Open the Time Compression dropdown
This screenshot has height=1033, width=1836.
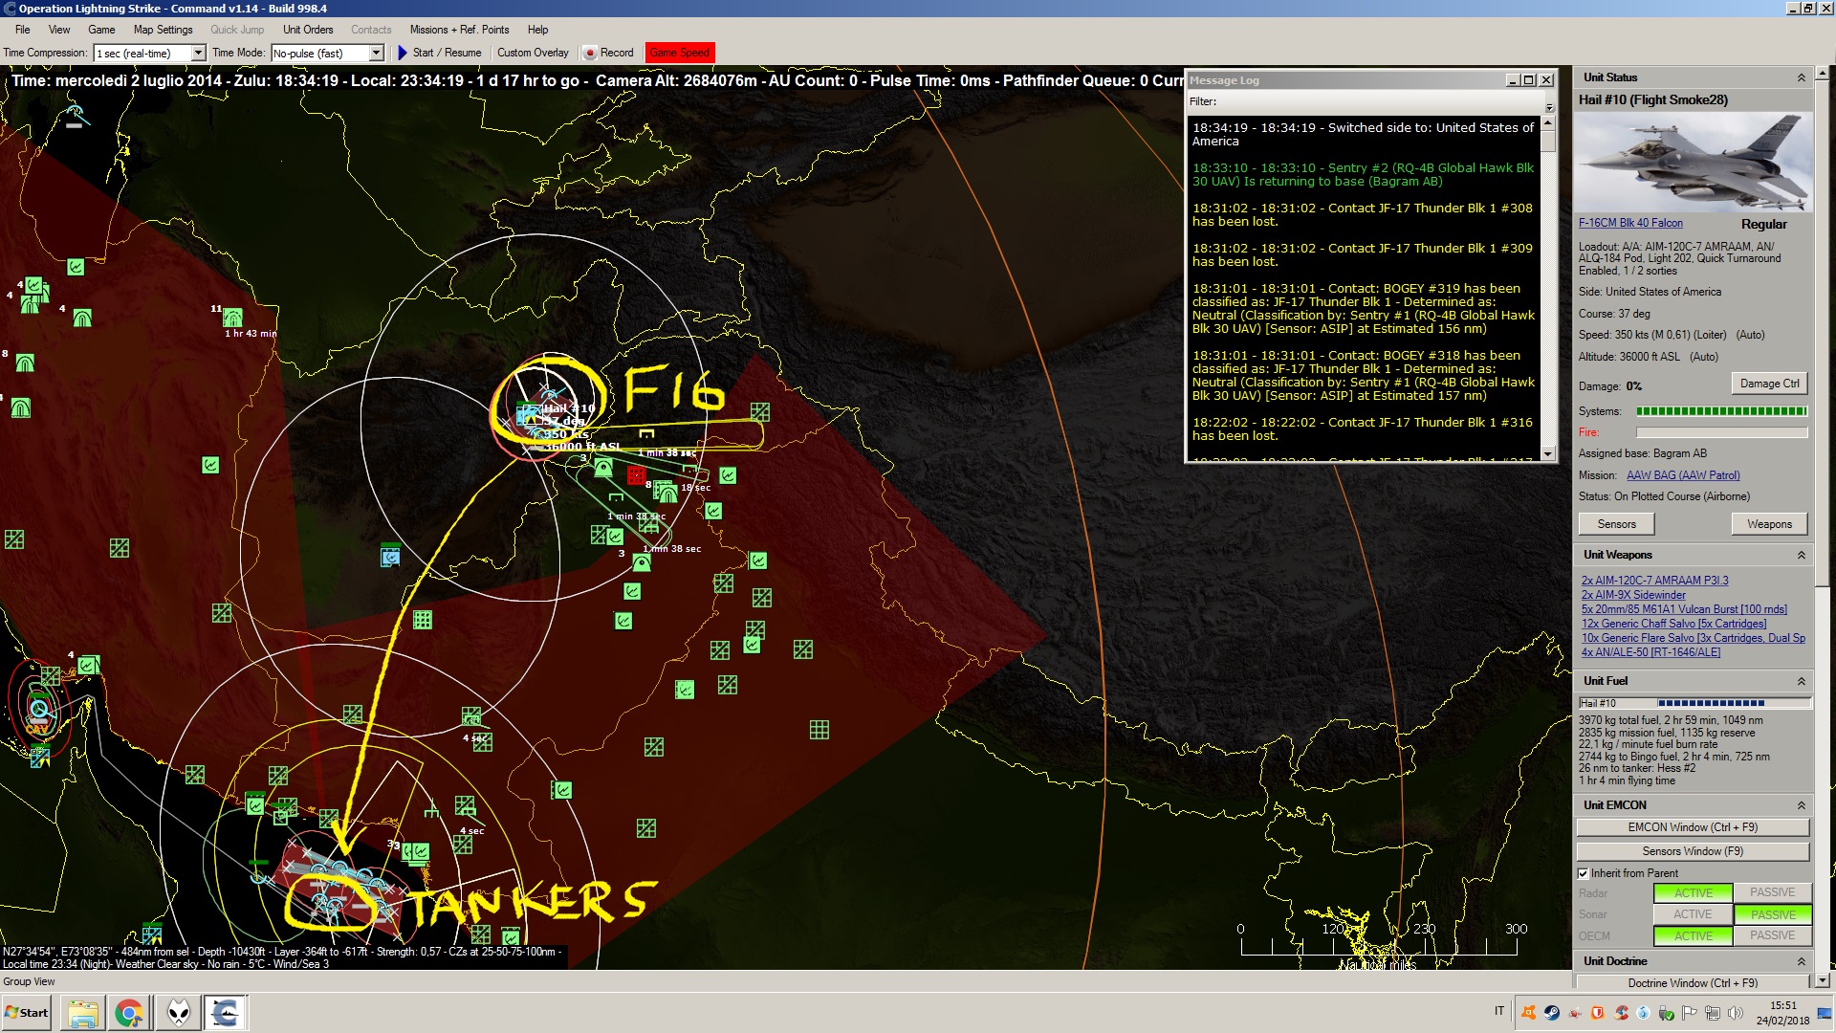pos(199,53)
